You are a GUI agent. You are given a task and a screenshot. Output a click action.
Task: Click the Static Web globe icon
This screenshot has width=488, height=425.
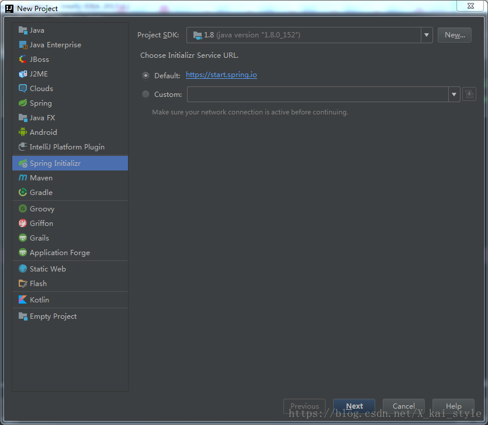23,269
